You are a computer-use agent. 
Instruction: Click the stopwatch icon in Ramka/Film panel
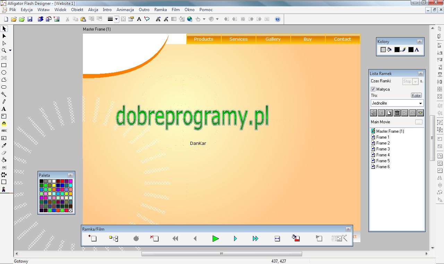pyautogui.click(x=136, y=239)
